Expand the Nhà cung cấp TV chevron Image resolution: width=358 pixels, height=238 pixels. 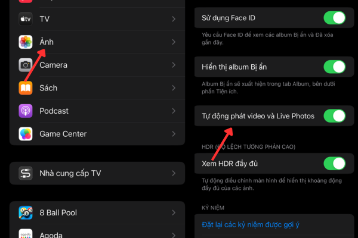tap(174, 173)
